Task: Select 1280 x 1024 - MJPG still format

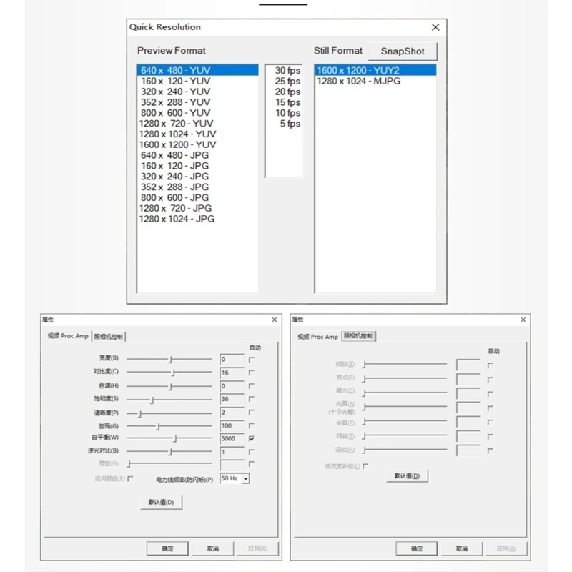Action: coord(375,81)
